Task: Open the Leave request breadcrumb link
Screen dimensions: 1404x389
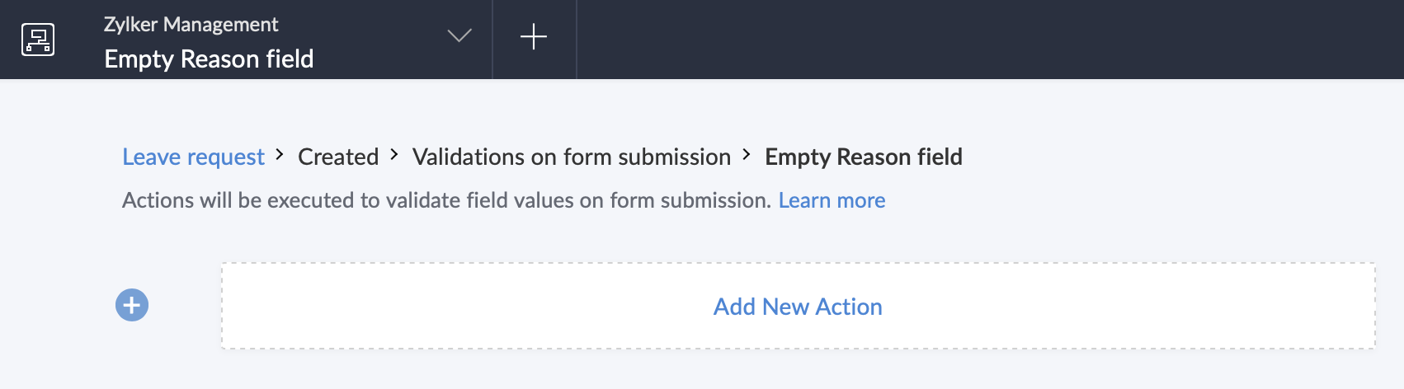Action: coord(193,157)
